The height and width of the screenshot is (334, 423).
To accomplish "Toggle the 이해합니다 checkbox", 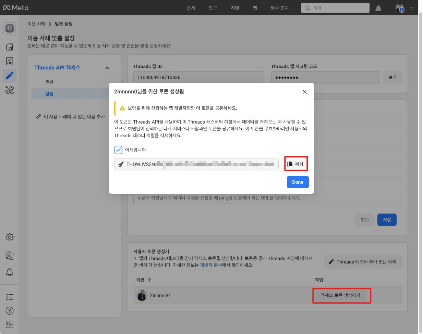I will coord(118,150).
